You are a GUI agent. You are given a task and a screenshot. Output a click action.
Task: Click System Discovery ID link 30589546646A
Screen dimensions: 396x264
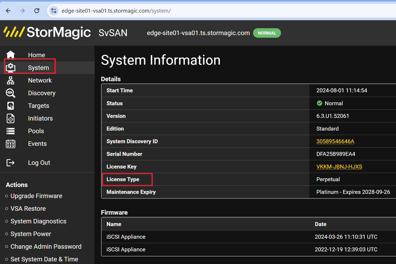pyautogui.click(x=335, y=141)
